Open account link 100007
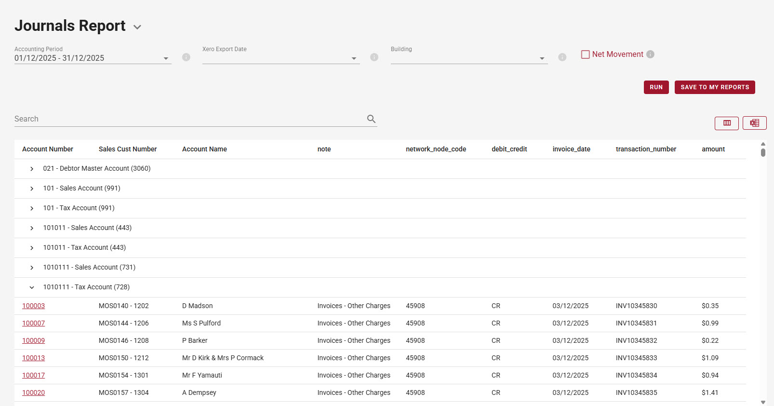The height and width of the screenshot is (406, 774). point(33,323)
